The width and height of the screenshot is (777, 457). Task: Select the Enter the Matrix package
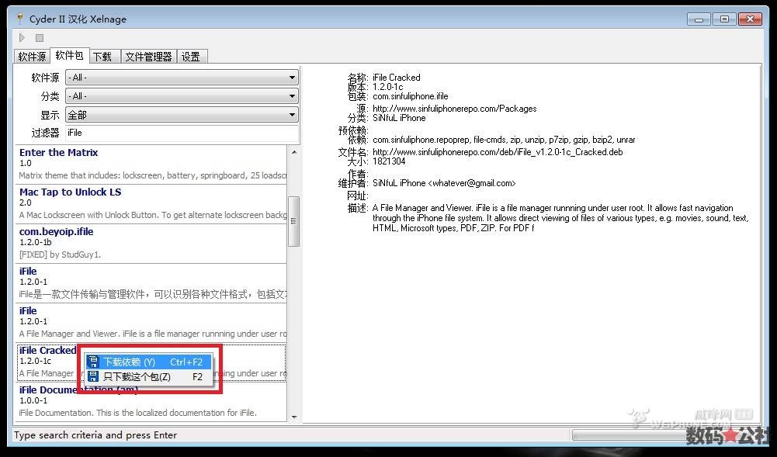coord(151,164)
